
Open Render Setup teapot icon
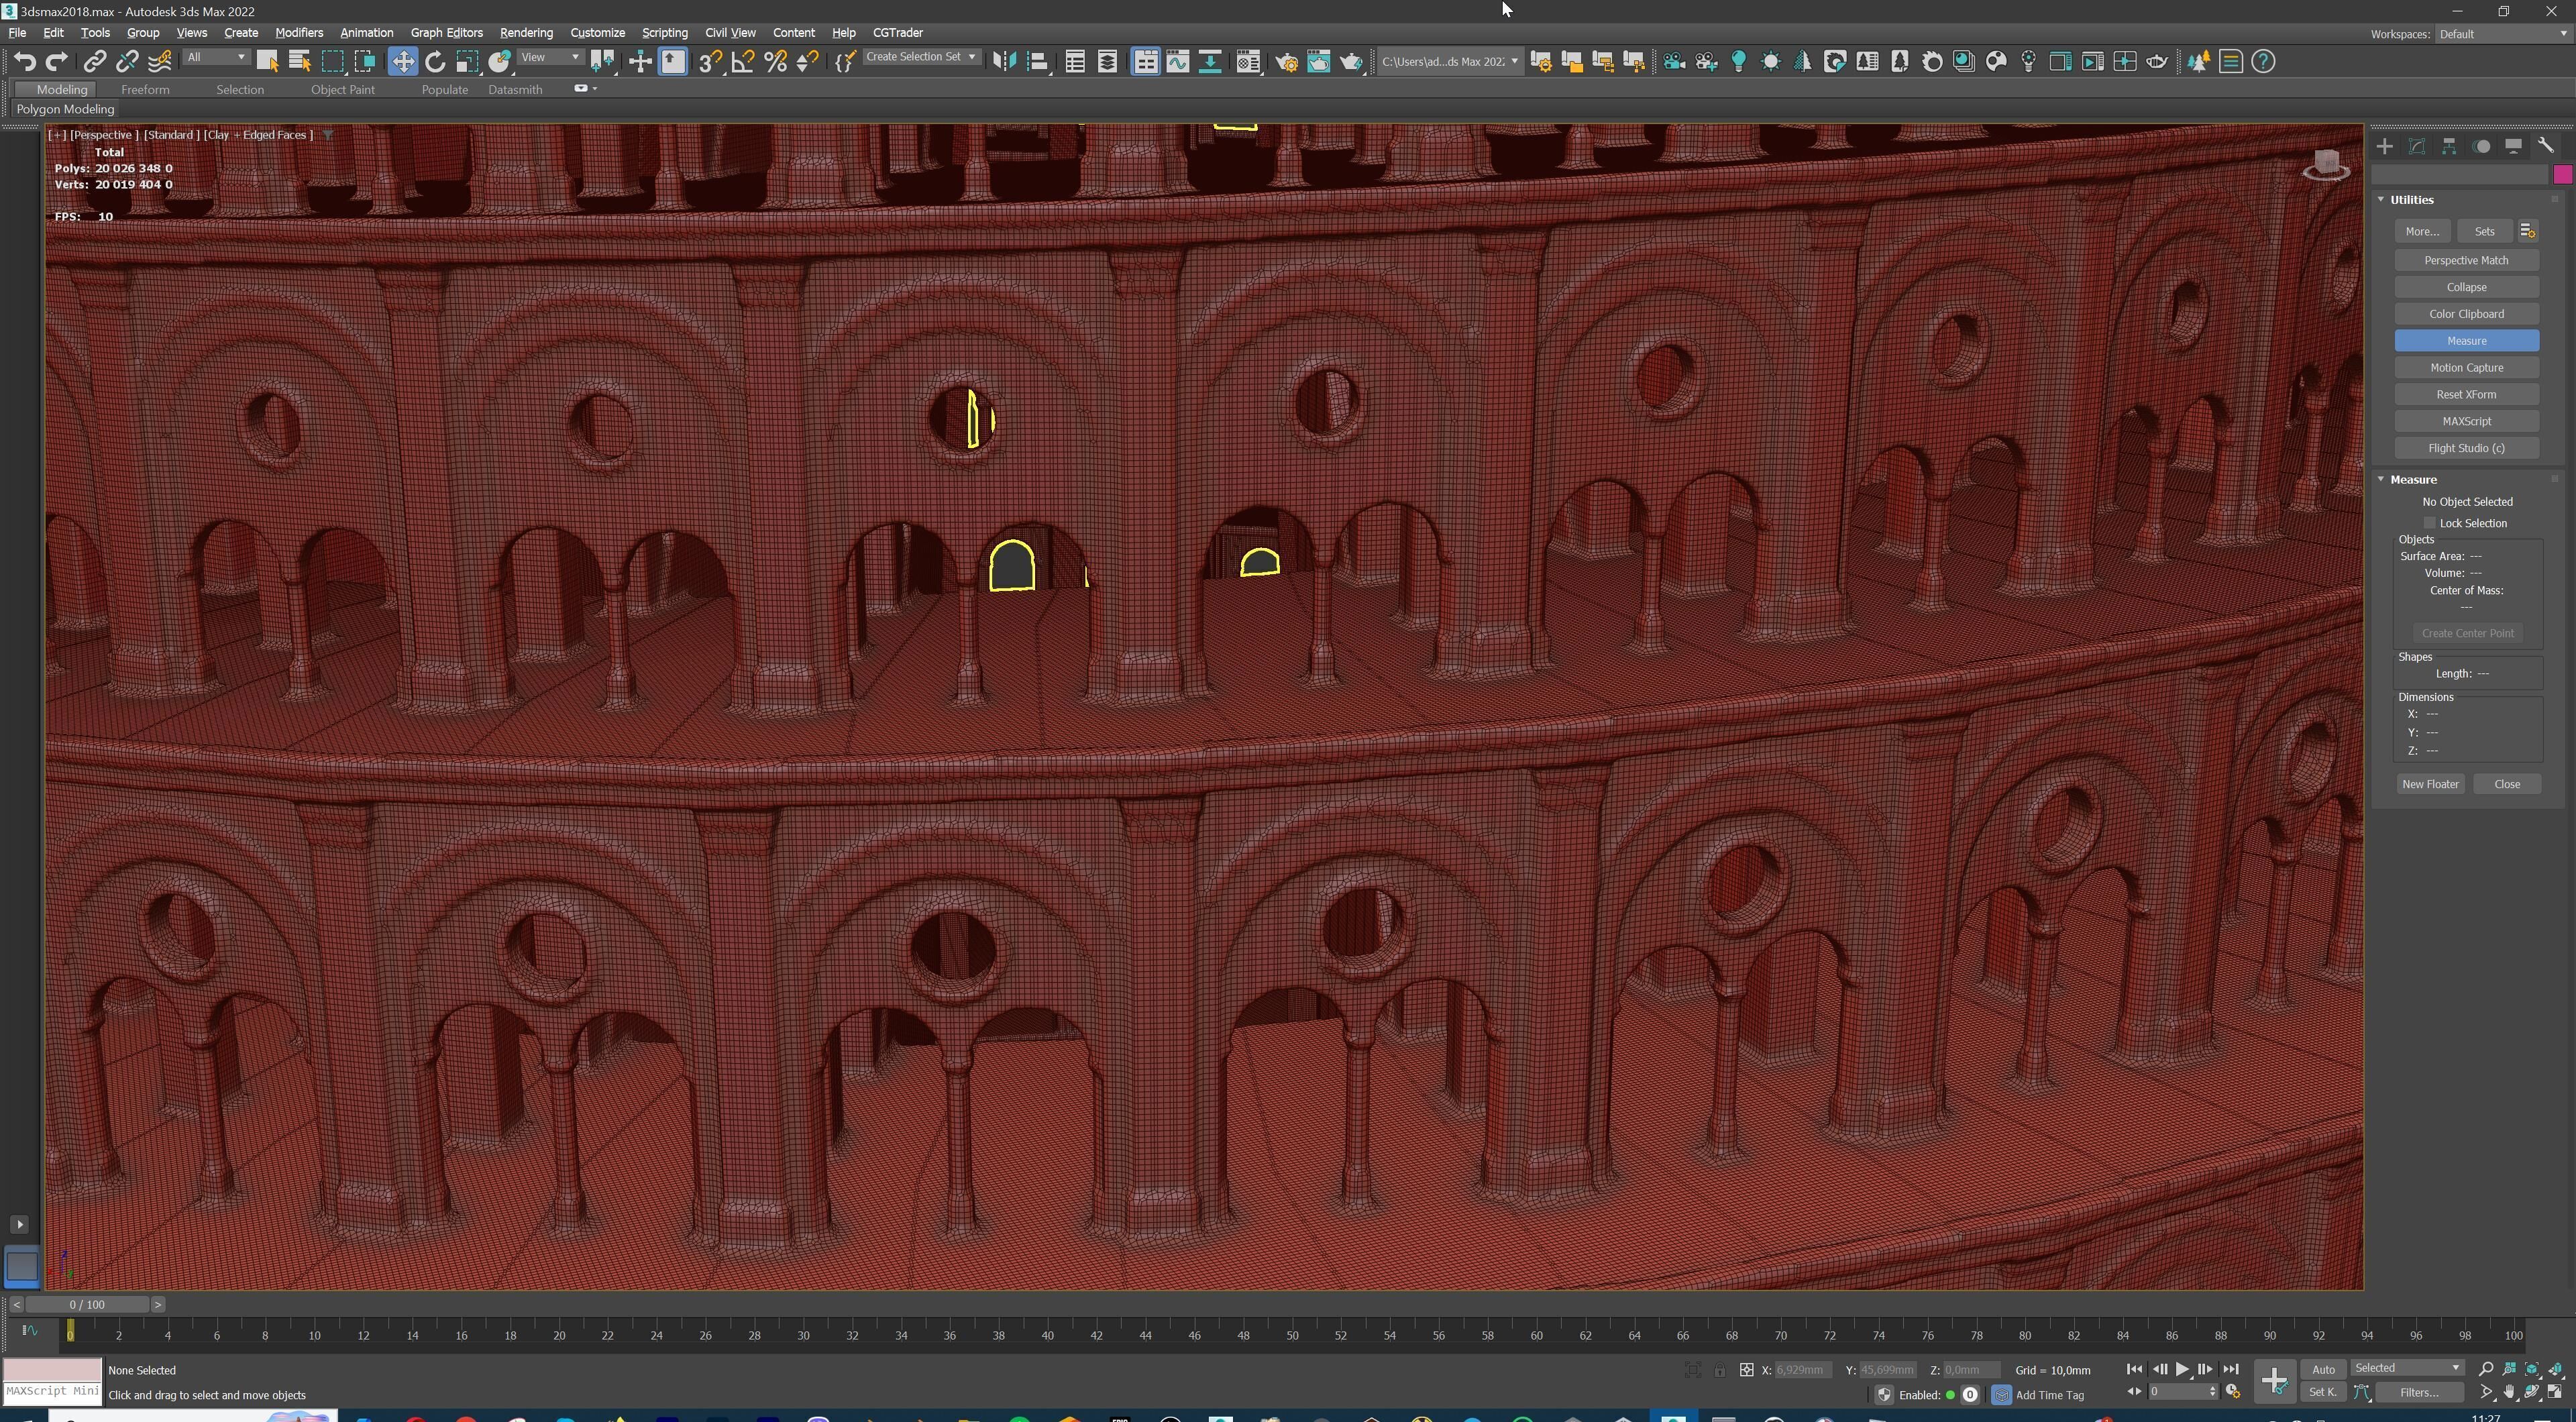[x=1287, y=62]
